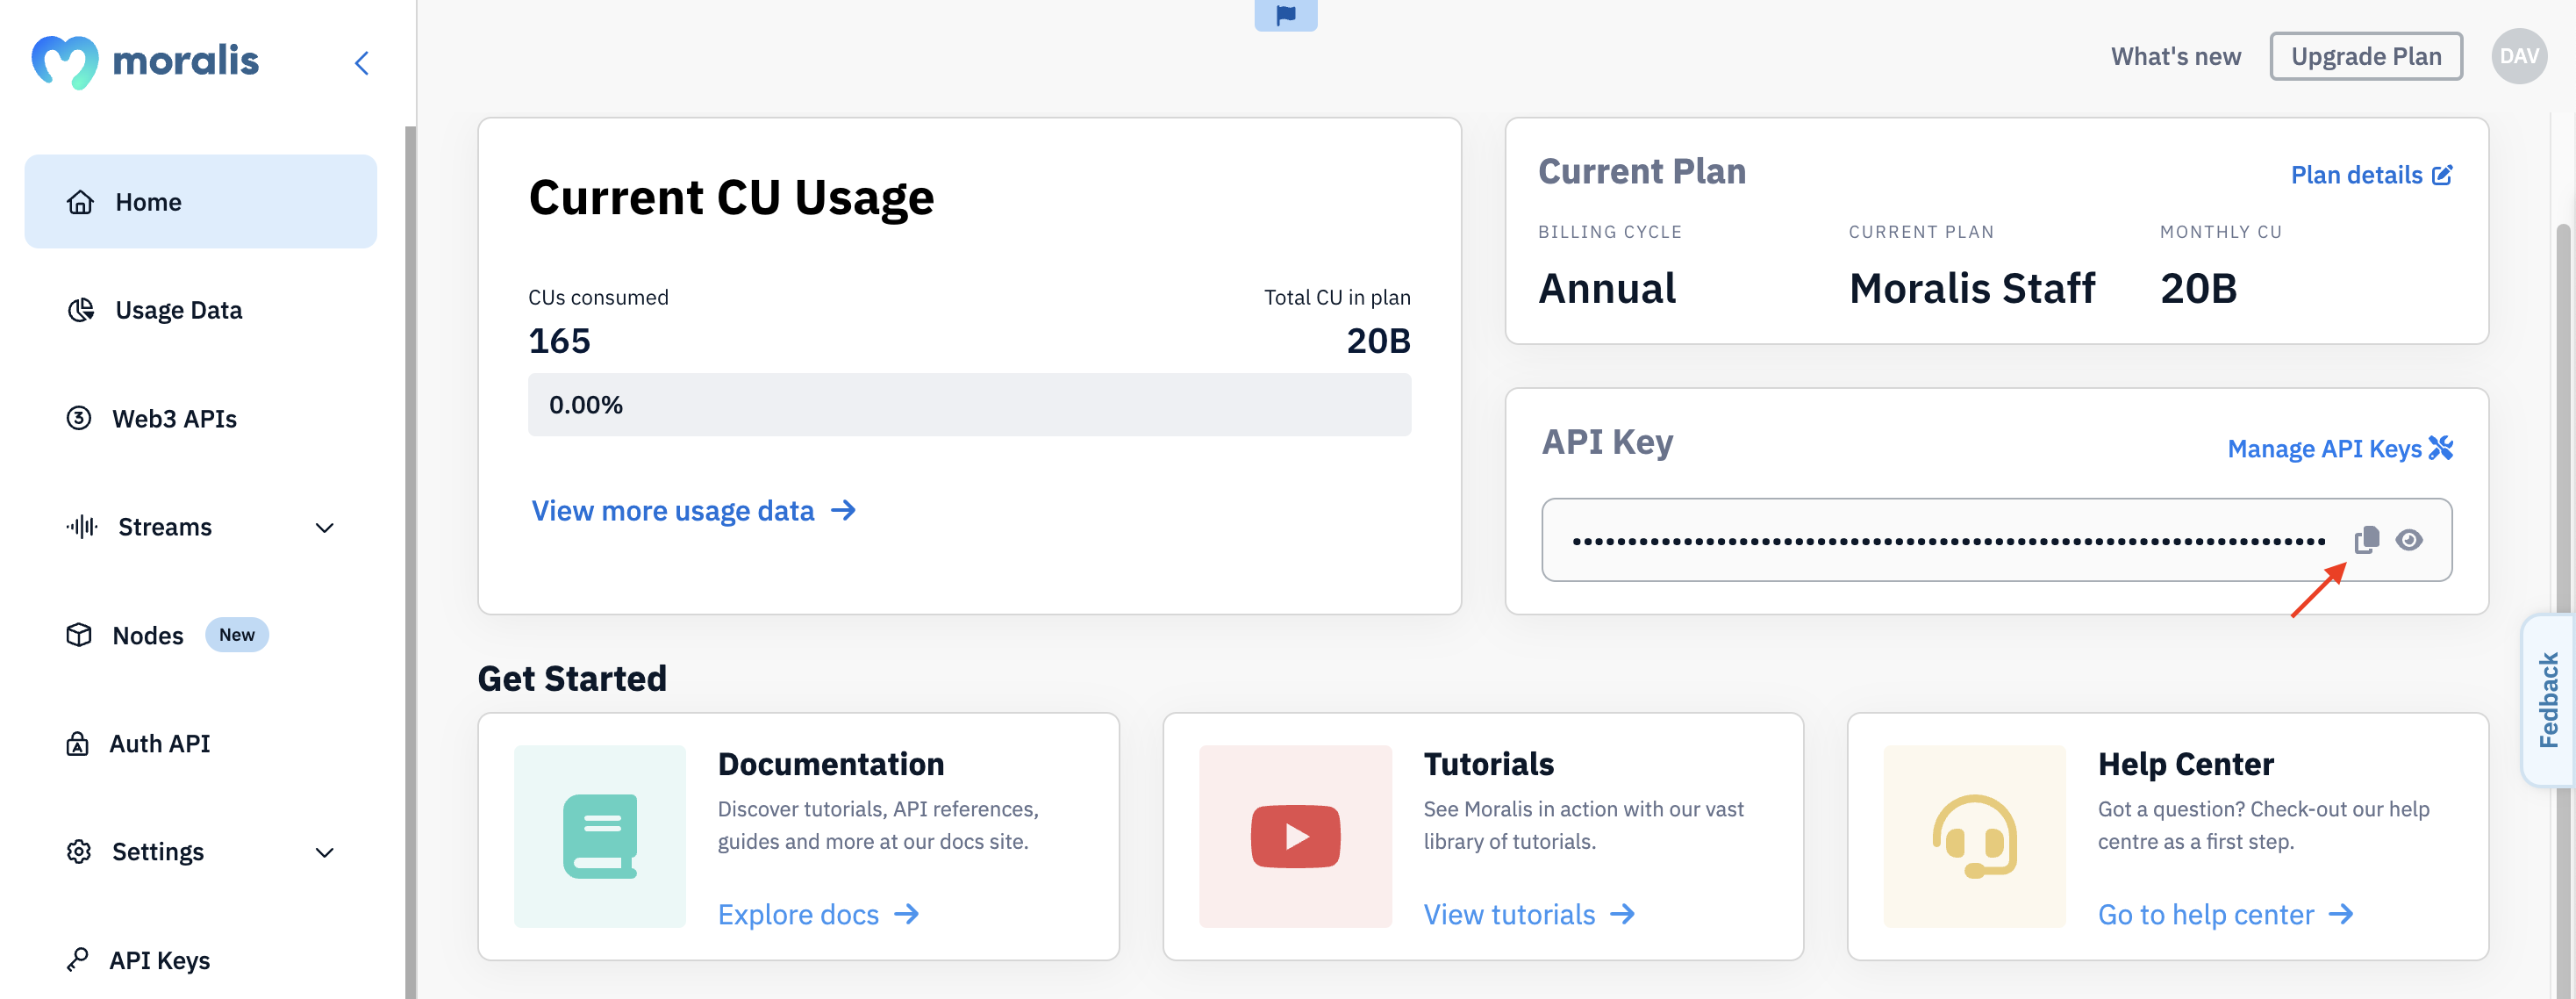Open the Go to help center link
Viewport: 2576px width, 999px height.
[x=2206, y=915]
